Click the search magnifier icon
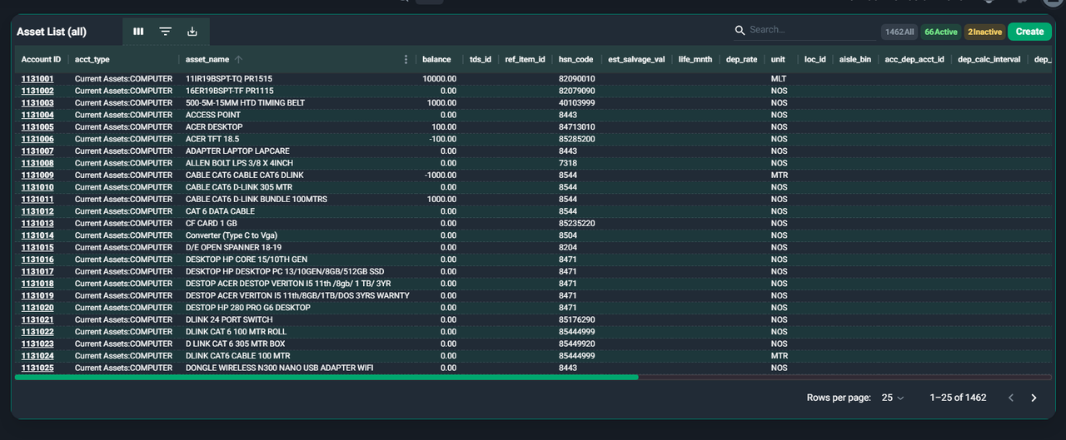 [x=740, y=31]
